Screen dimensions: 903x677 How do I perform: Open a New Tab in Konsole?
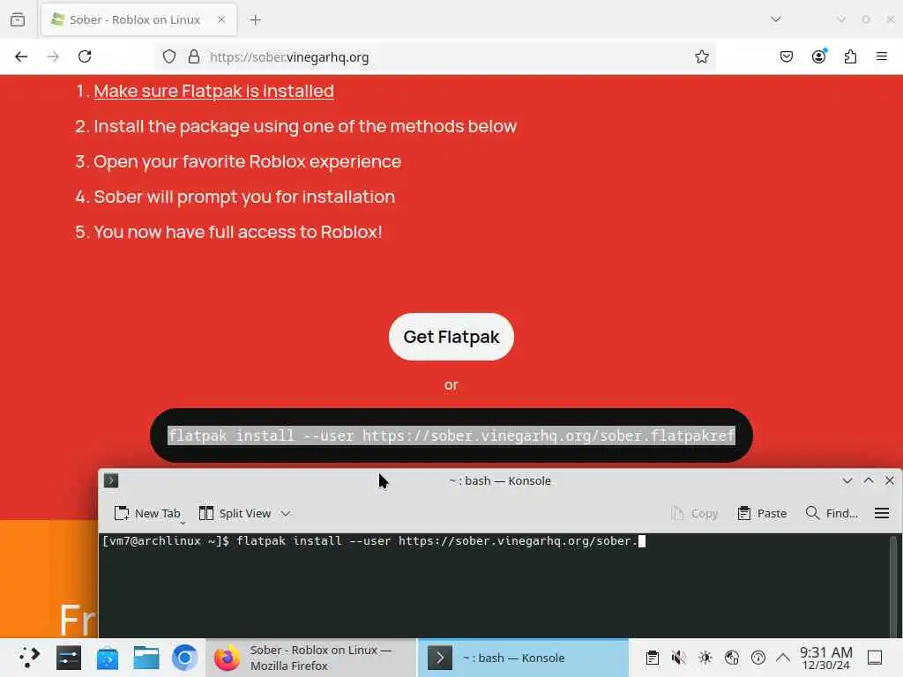click(x=147, y=513)
